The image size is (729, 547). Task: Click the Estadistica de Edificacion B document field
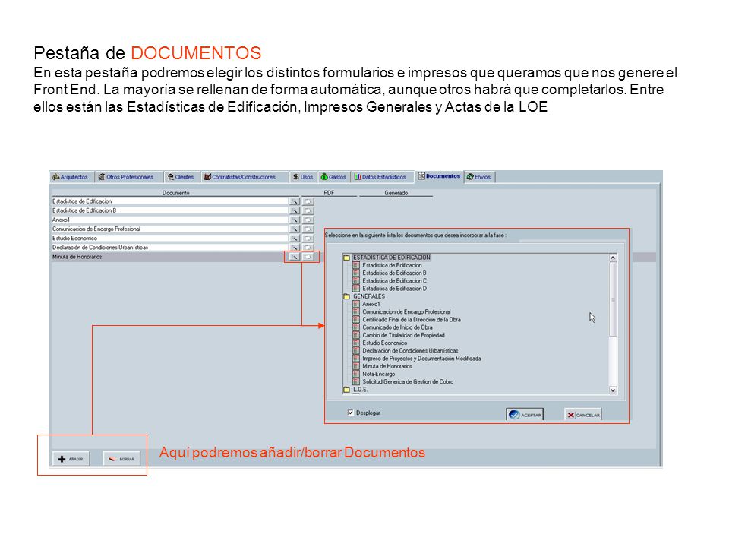[x=169, y=210]
